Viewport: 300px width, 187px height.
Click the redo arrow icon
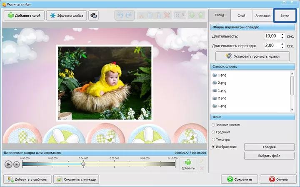pos(129,15)
